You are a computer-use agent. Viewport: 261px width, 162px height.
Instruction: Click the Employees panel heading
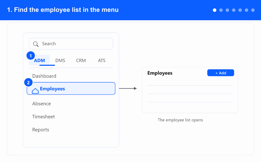160,73
